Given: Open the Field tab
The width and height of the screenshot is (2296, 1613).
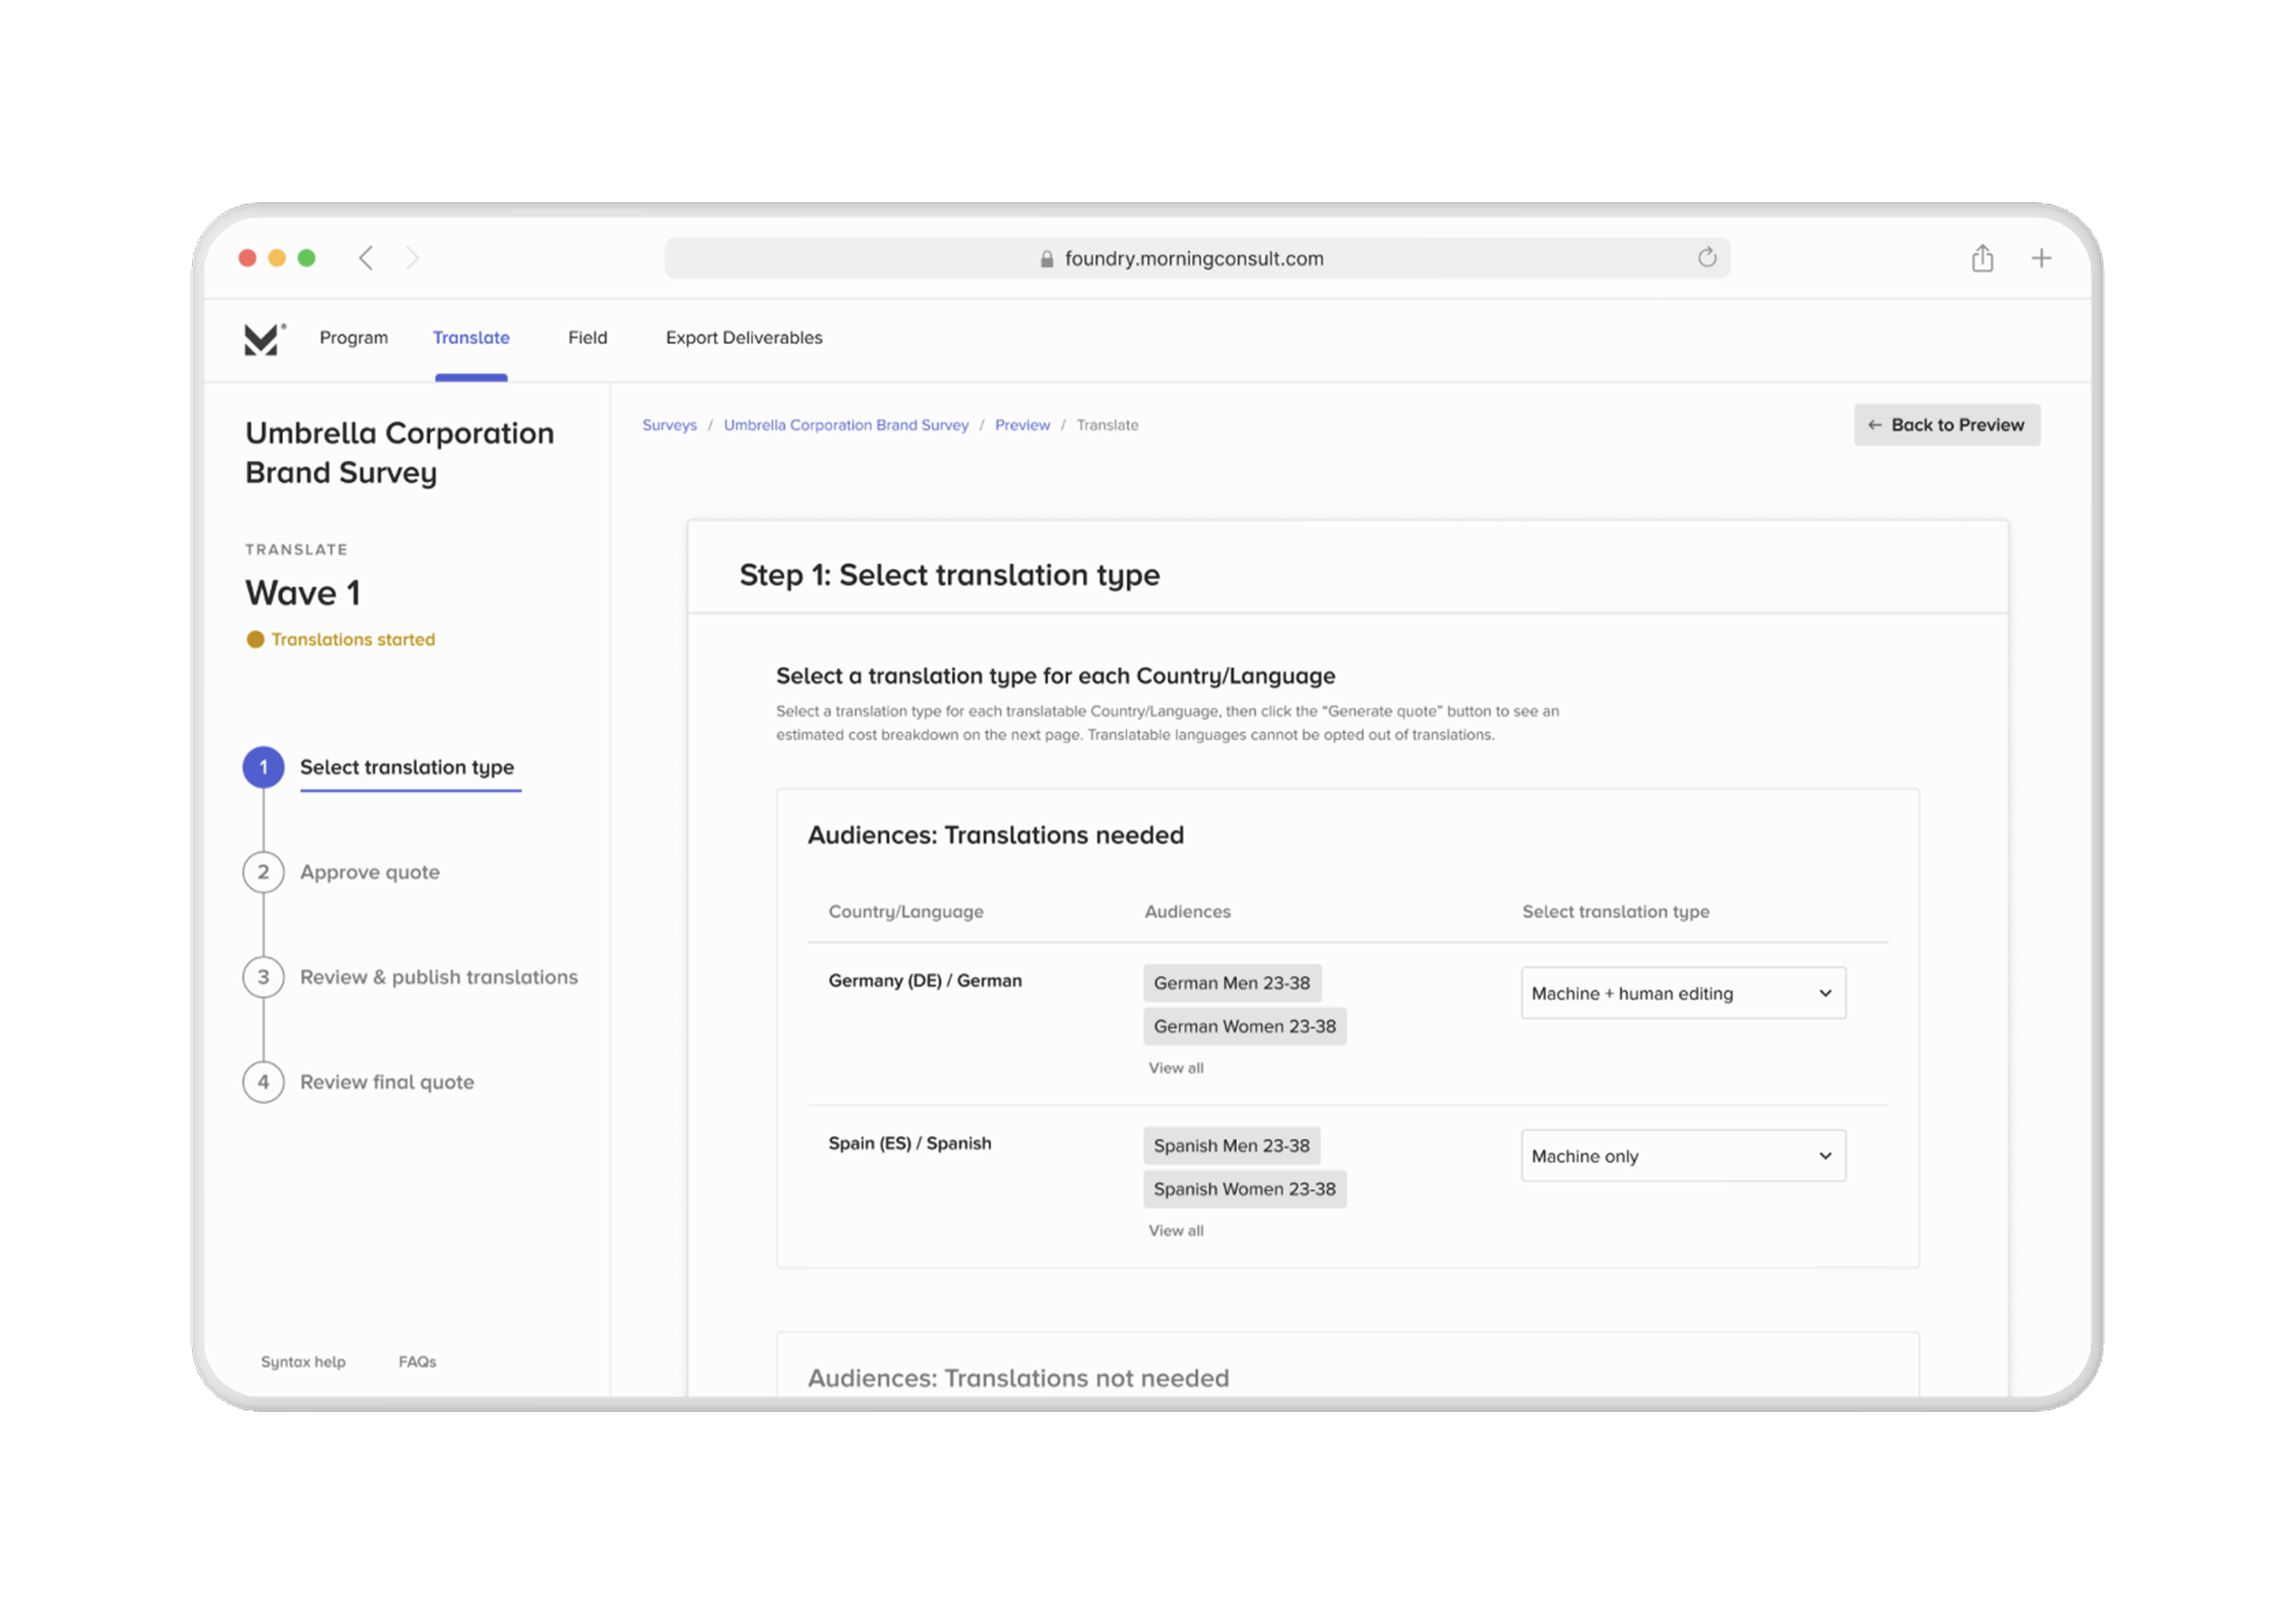Looking at the screenshot, I should 588,338.
